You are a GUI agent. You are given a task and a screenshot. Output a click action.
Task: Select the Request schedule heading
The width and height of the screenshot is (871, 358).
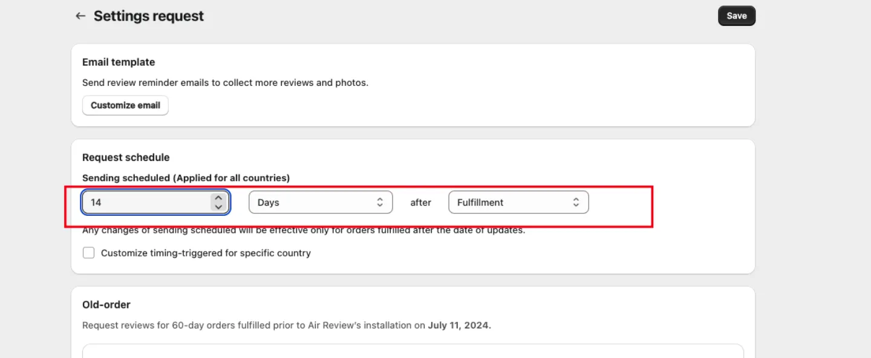coord(126,157)
